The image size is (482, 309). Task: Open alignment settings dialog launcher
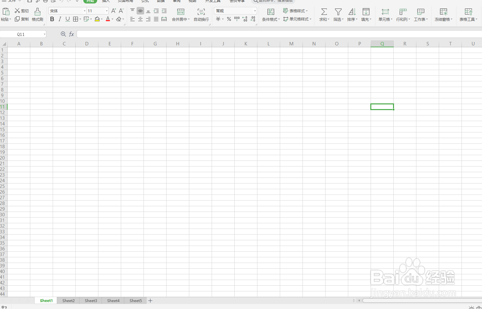click(x=209, y=24)
